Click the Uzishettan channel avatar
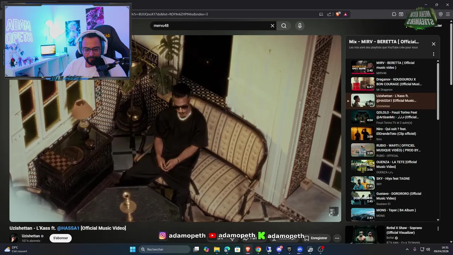 click(14, 238)
